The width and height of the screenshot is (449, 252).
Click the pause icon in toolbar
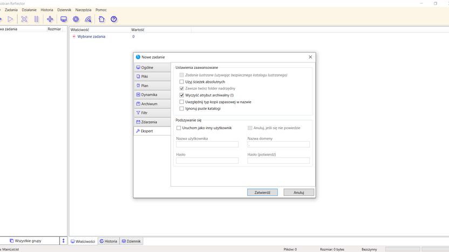[x=36, y=19]
